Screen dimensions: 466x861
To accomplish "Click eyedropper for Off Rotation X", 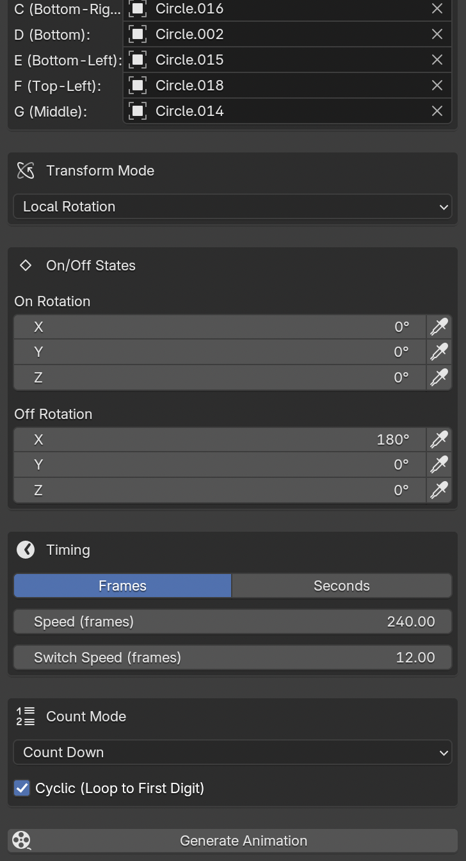I will [439, 439].
